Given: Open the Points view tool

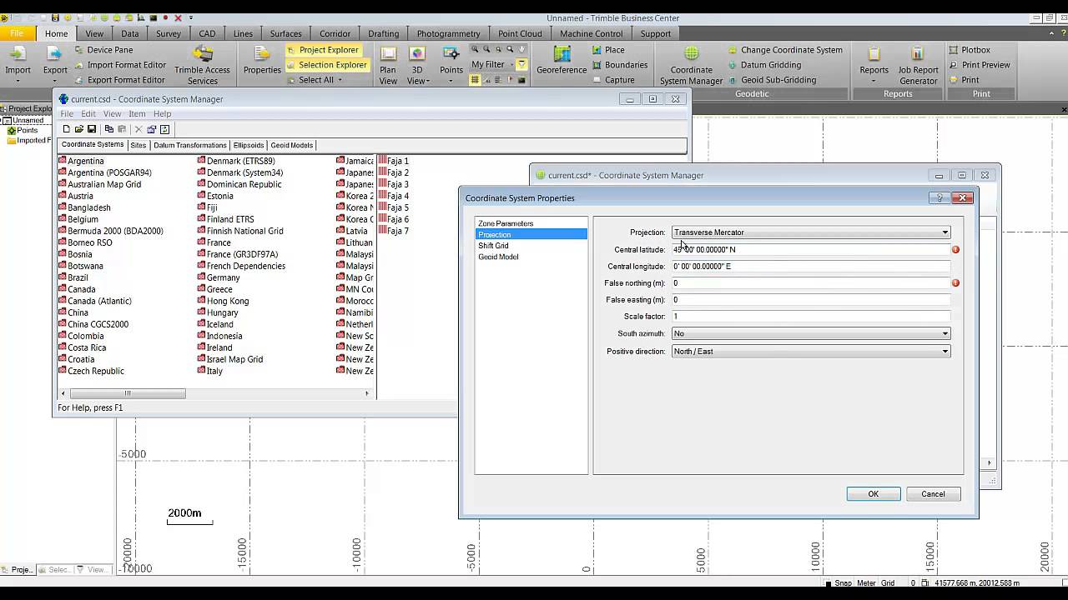Looking at the screenshot, I should 451,63.
